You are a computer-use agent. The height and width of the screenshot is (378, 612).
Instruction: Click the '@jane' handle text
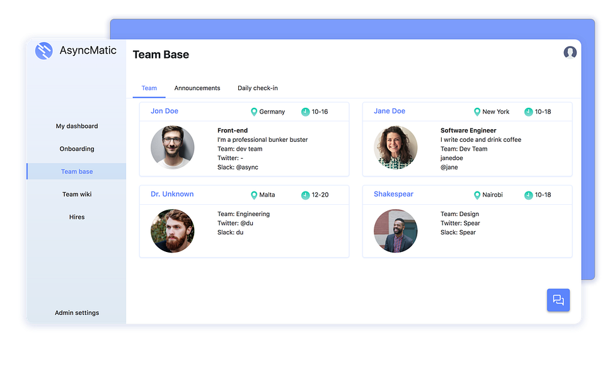click(x=449, y=168)
